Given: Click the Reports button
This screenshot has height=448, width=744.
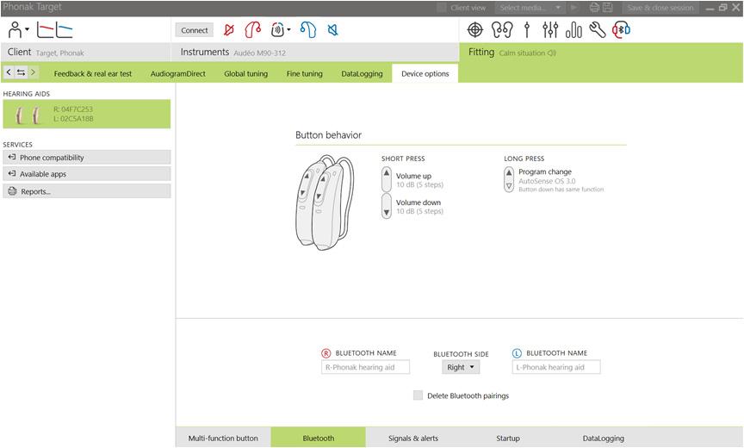Looking at the screenshot, I should point(87,191).
